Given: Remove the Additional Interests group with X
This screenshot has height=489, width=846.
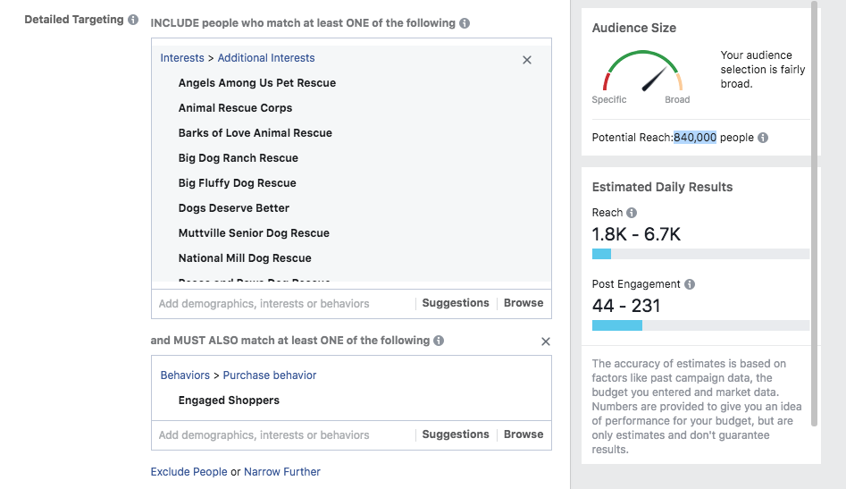Looking at the screenshot, I should 527,60.
